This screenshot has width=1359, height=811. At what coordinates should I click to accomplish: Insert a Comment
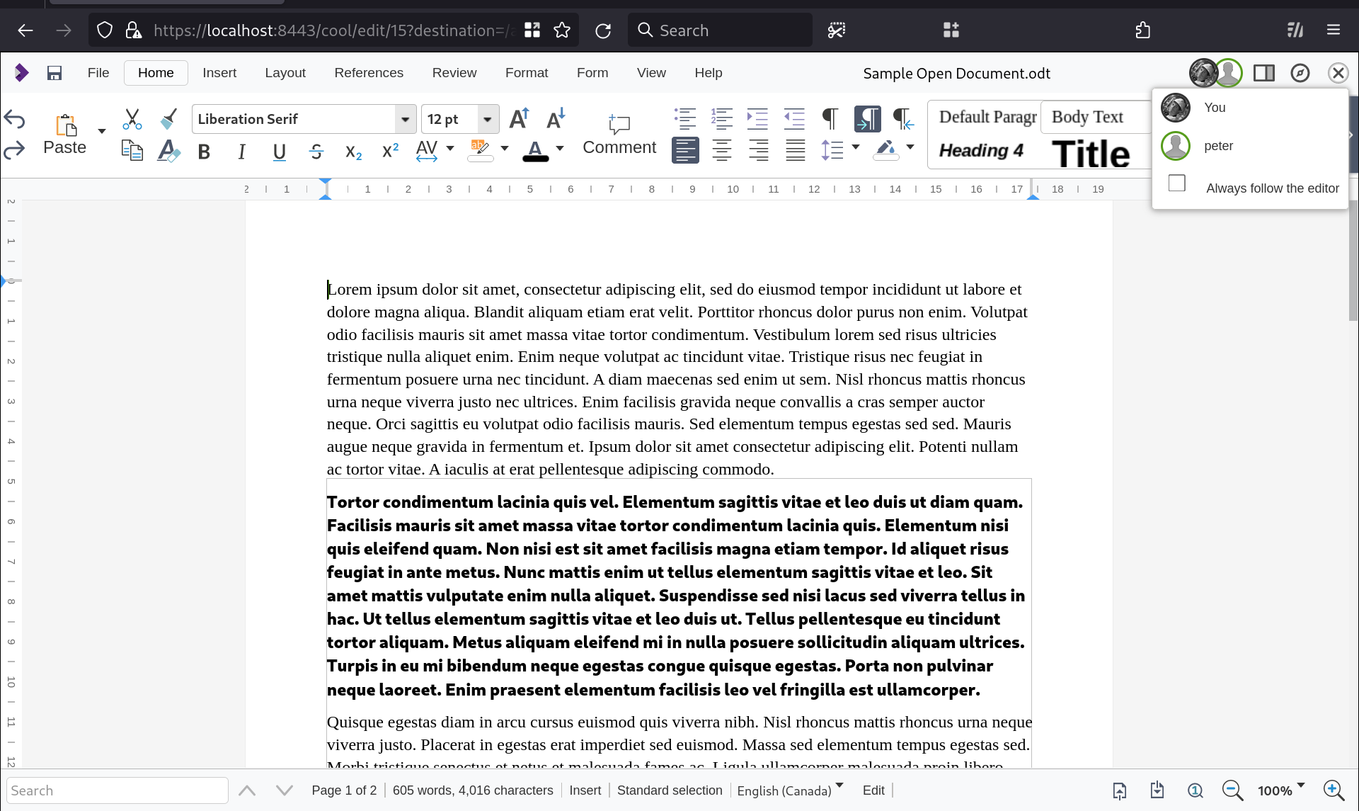(619, 134)
